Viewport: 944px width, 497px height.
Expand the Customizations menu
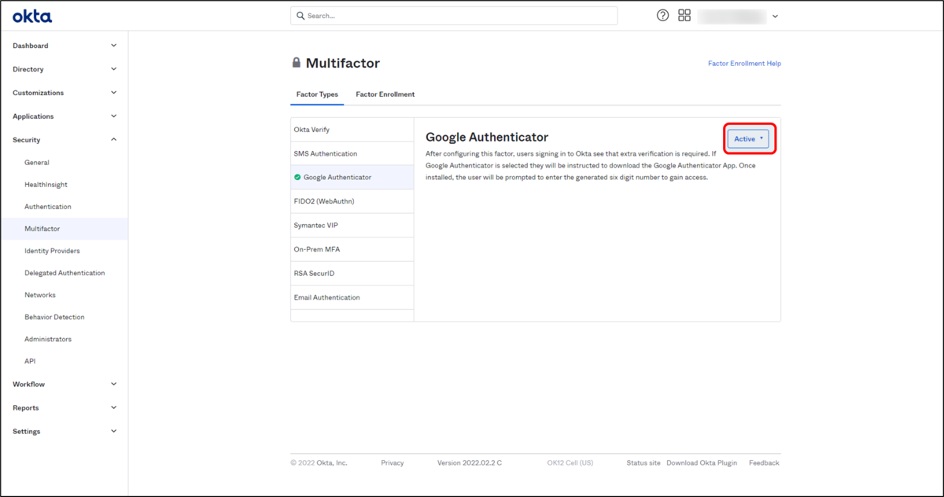point(65,93)
